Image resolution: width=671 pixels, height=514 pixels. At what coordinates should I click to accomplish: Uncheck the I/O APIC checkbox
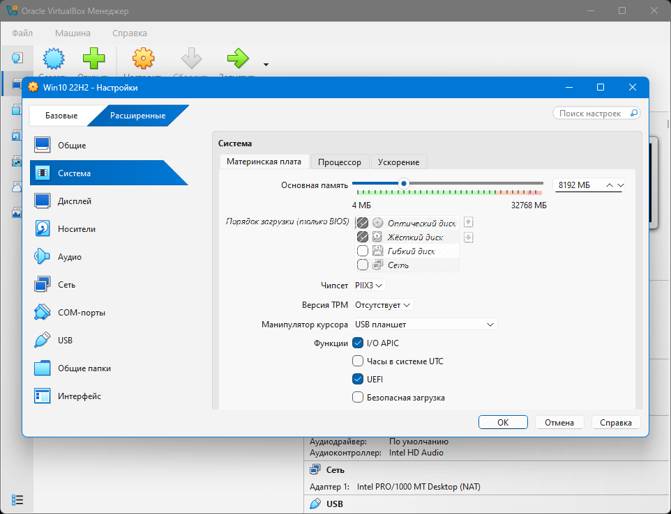click(358, 343)
